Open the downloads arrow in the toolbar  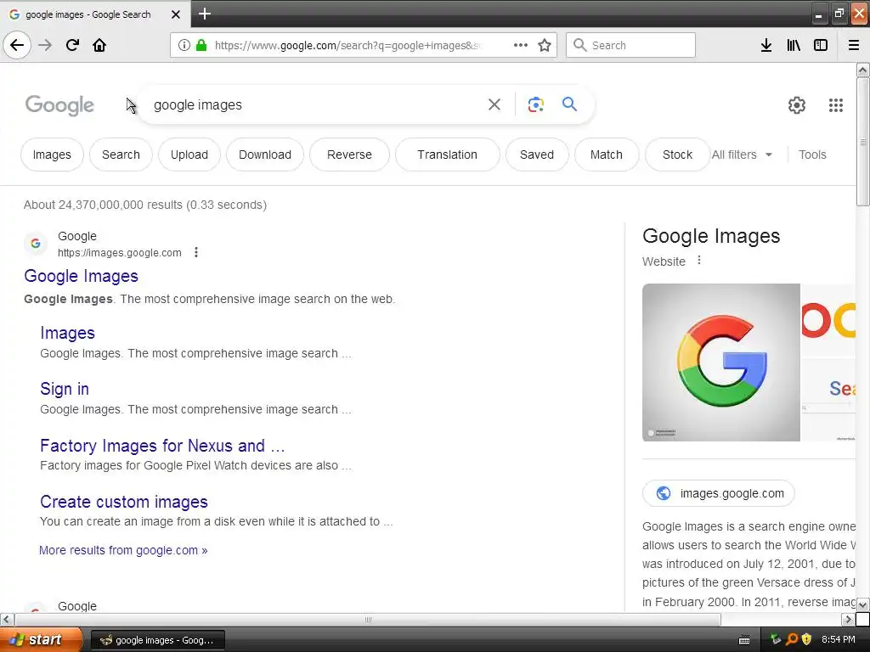(x=766, y=45)
